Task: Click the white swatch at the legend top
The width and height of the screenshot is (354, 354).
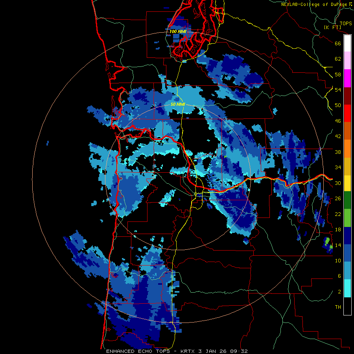Action: [x=347, y=43]
